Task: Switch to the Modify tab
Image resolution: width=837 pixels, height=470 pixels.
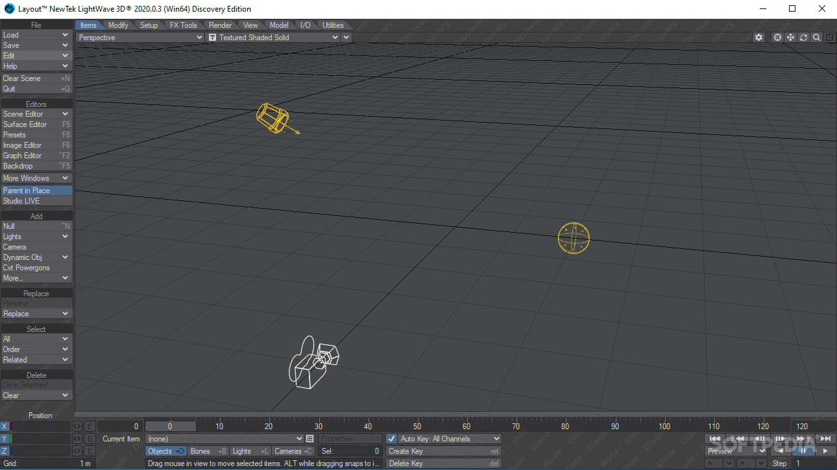Action: click(118, 25)
